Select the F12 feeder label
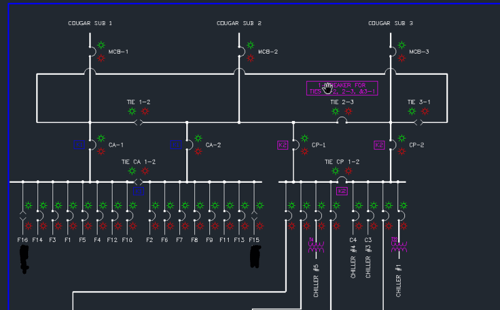Screen dimensions: 500x310 [112, 240]
